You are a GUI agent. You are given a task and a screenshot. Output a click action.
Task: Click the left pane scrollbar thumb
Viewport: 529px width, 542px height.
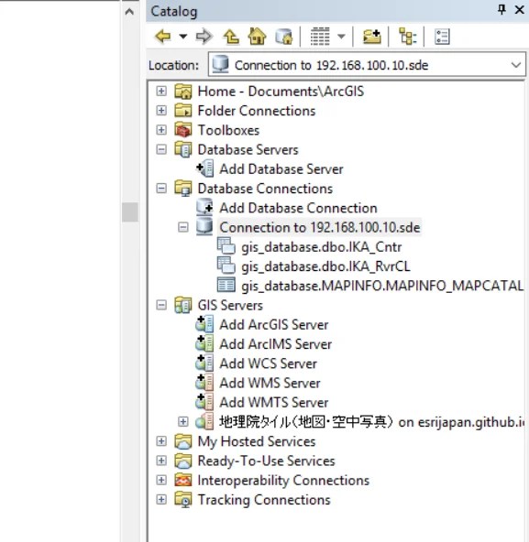coord(130,211)
